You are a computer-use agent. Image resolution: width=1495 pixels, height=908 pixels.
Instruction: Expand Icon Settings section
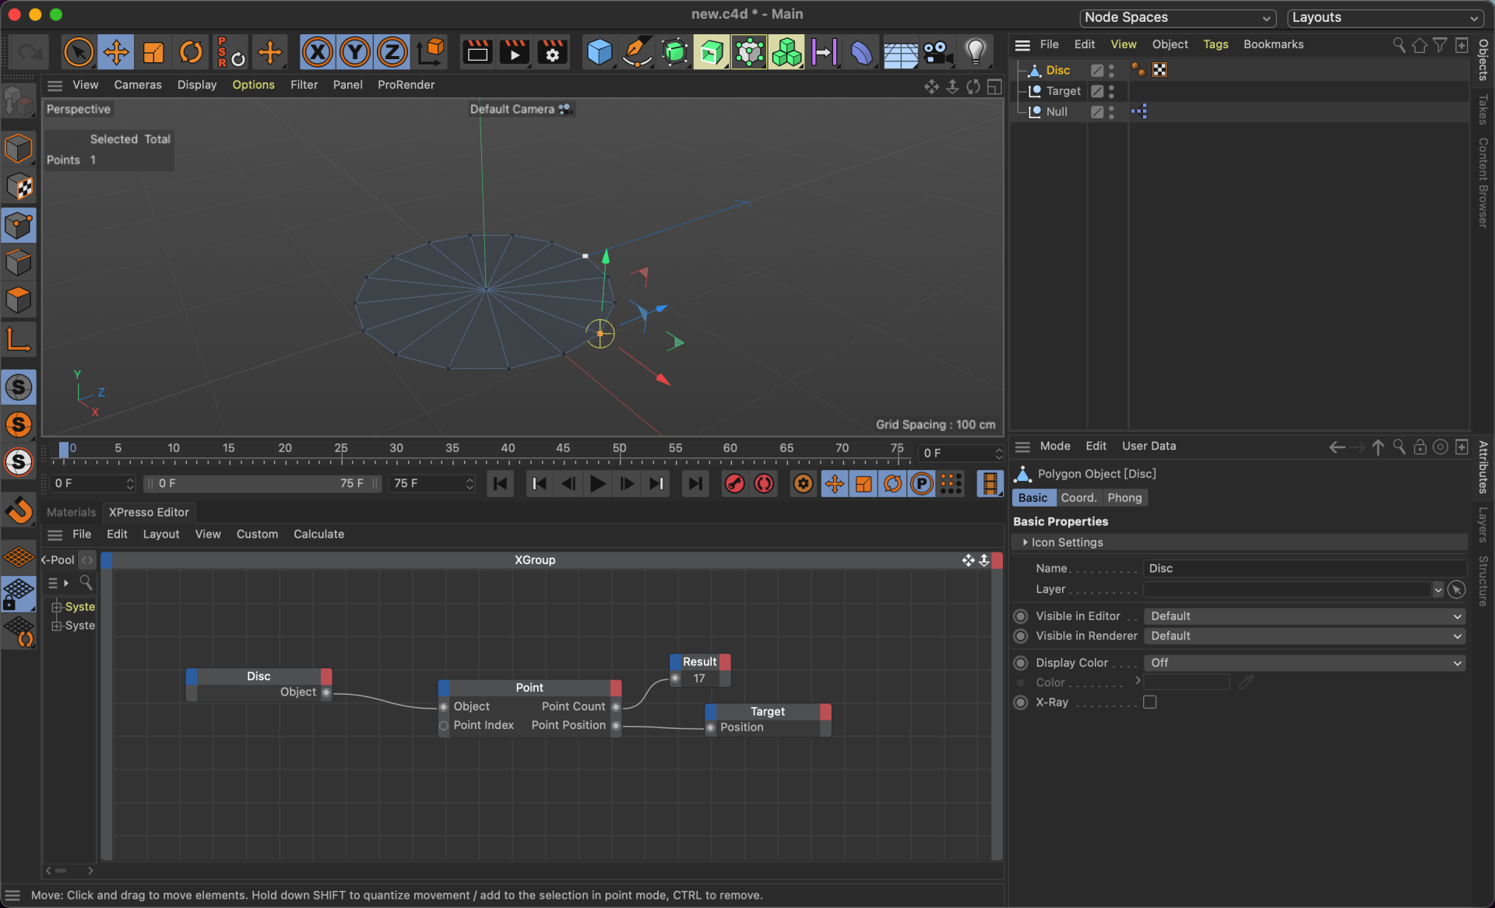pyautogui.click(x=1025, y=542)
